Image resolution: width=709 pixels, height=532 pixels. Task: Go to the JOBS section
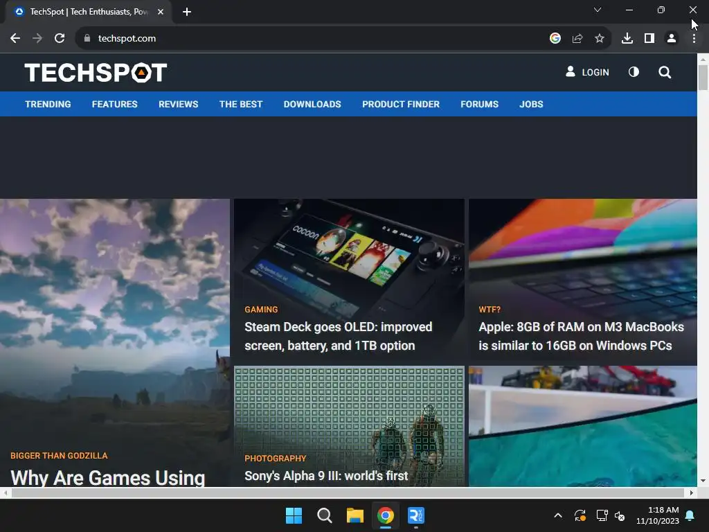pos(531,104)
